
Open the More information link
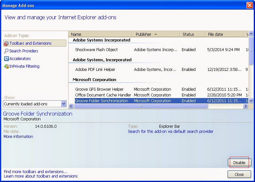coord(18,137)
